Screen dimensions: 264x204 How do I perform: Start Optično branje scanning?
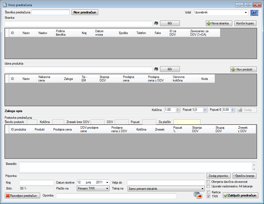click(244, 176)
